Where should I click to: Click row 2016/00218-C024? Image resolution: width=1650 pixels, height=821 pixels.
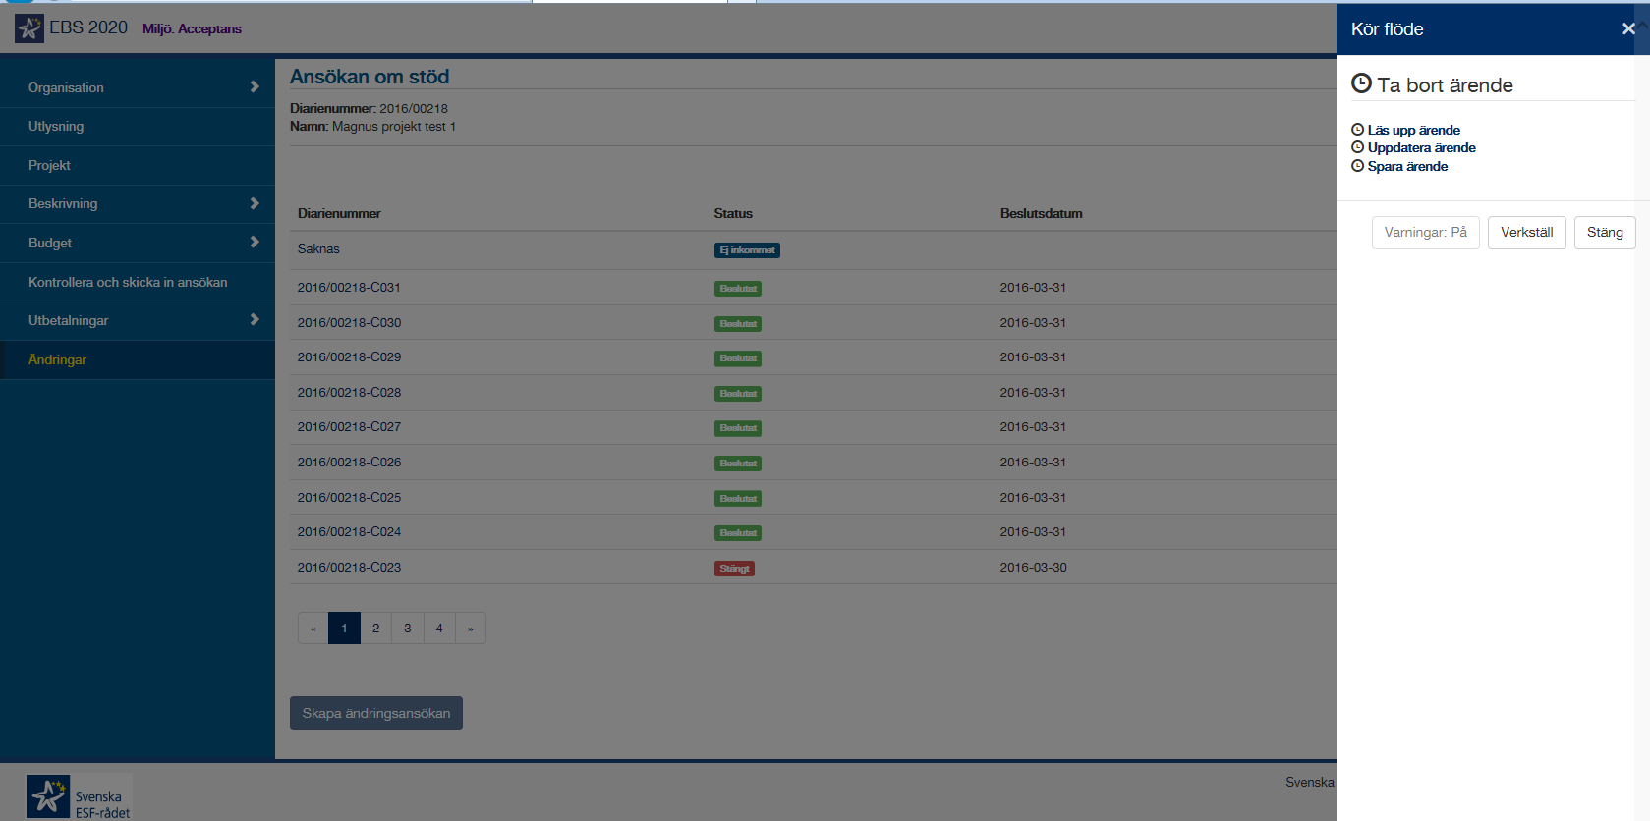[x=813, y=532]
